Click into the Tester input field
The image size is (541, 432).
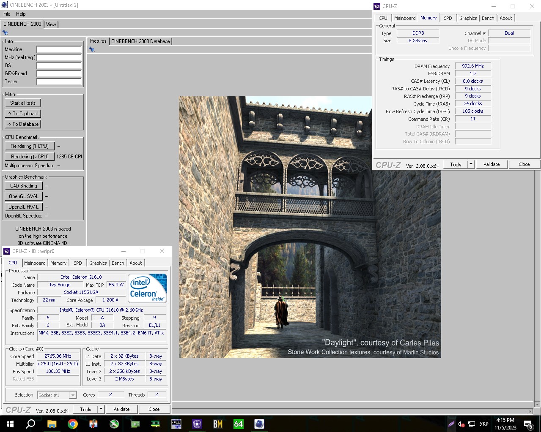[x=59, y=82]
